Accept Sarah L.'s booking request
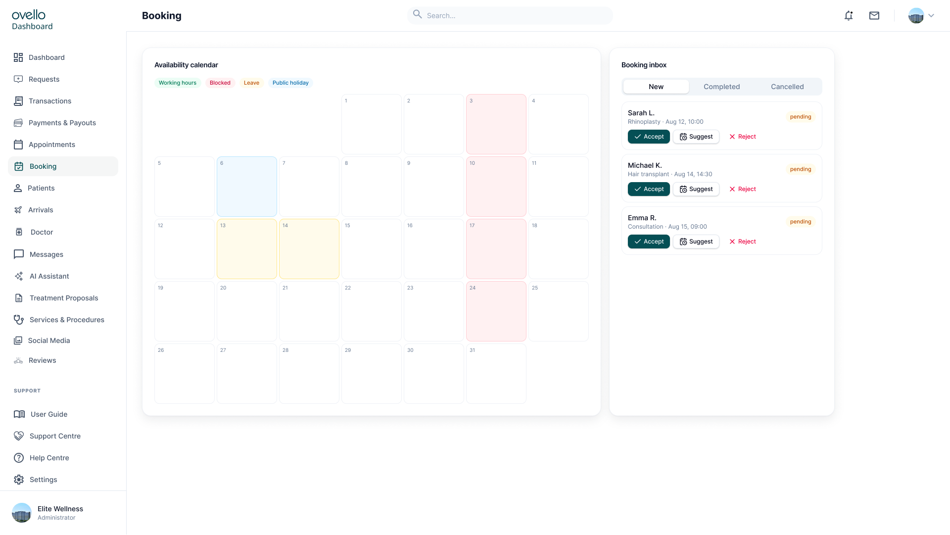Screen dimensions: 950x535 pyautogui.click(x=649, y=137)
